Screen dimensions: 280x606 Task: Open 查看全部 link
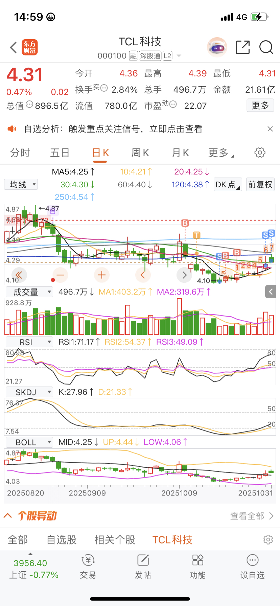coord(252,516)
